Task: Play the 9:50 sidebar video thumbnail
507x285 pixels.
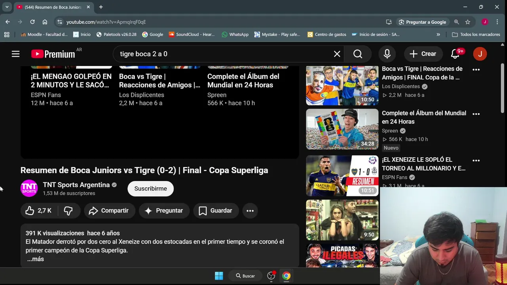Action: click(342, 220)
